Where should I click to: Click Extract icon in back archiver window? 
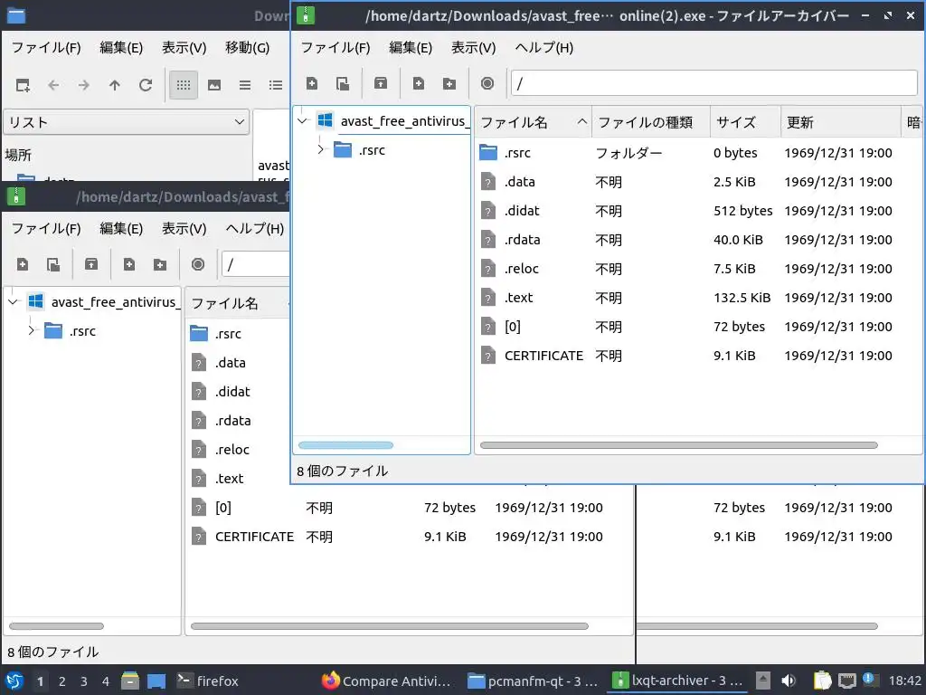(x=91, y=265)
